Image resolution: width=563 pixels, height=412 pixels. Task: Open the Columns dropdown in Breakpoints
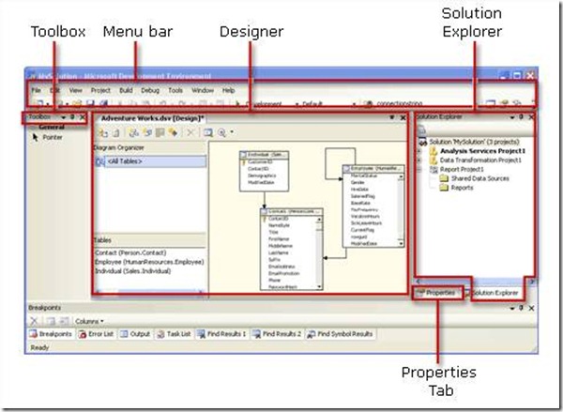pyautogui.click(x=87, y=320)
